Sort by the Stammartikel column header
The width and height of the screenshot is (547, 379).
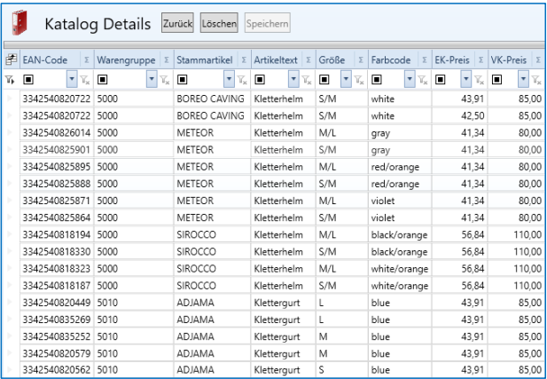(204, 59)
